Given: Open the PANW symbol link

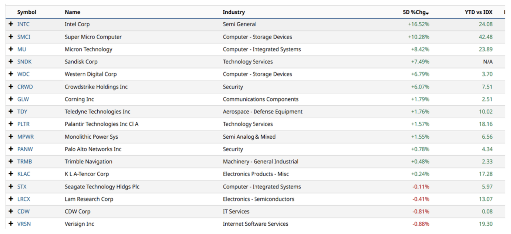Looking at the screenshot, I should [25, 149].
